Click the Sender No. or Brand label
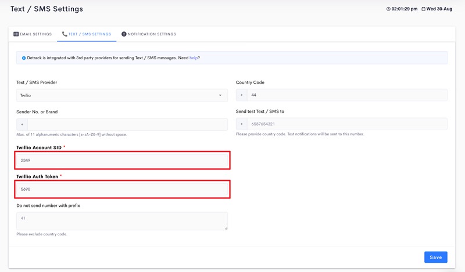The image size is (465, 272). (x=37, y=112)
